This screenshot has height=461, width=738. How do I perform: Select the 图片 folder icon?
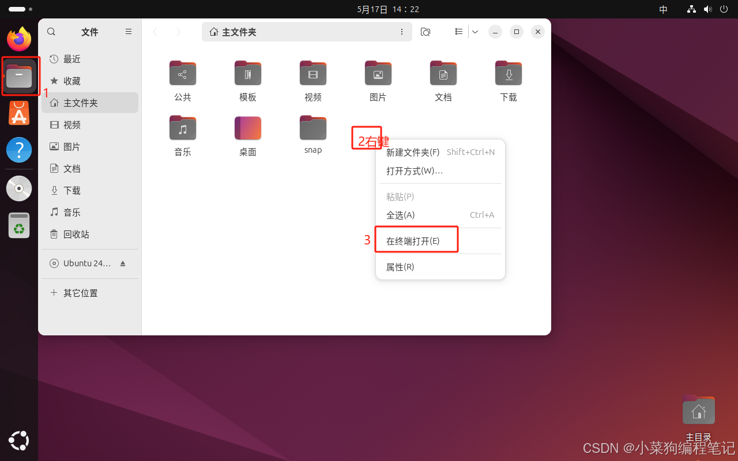coord(378,73)
